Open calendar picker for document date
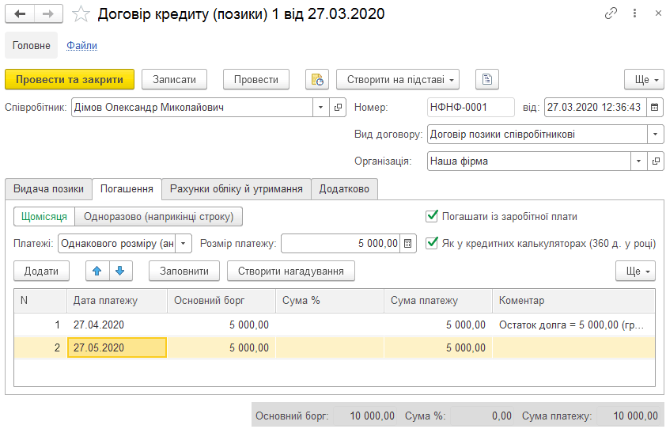This screenshot has height=429, width=666. [655, 108]
